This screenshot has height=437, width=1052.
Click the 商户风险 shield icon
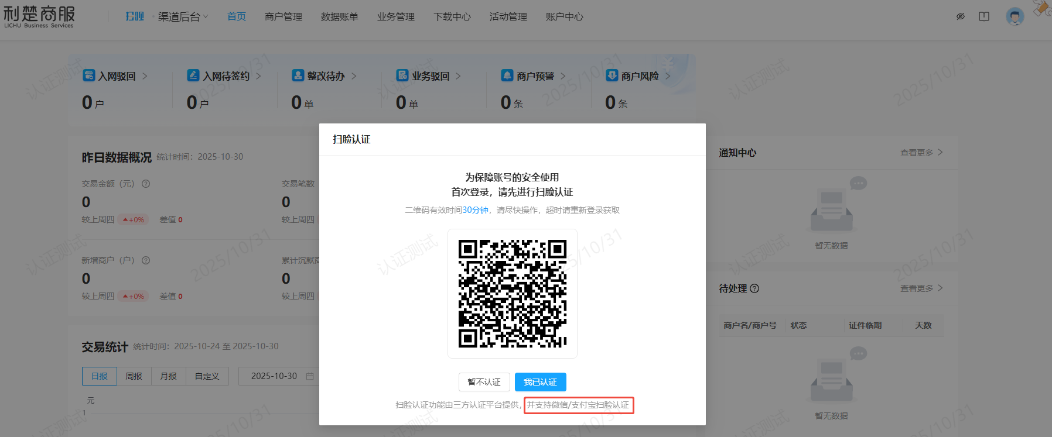[x=612, y=75]
